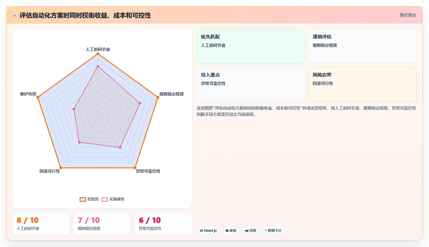Click the 8 / 10 人工时间节省 stat card
The width and height of the screenshot is (429, 247).
(41, 223)
